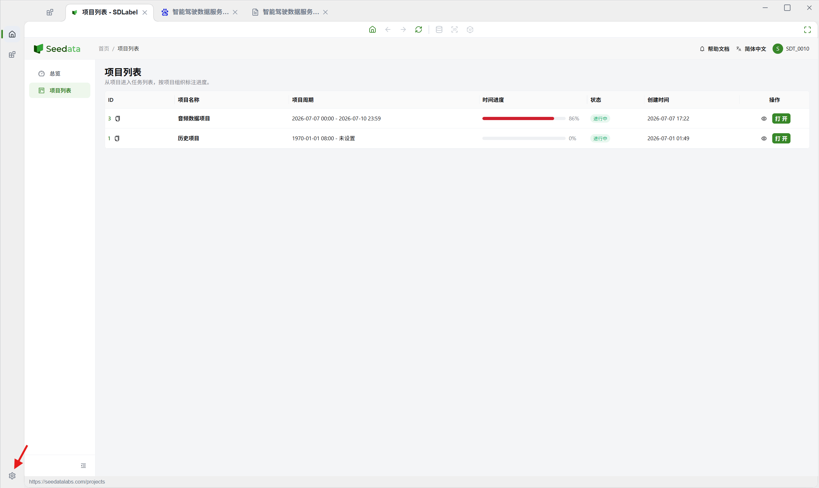
Task: Click period 1970-01-01 08:00 - 未设置
Action: (323, 138)
